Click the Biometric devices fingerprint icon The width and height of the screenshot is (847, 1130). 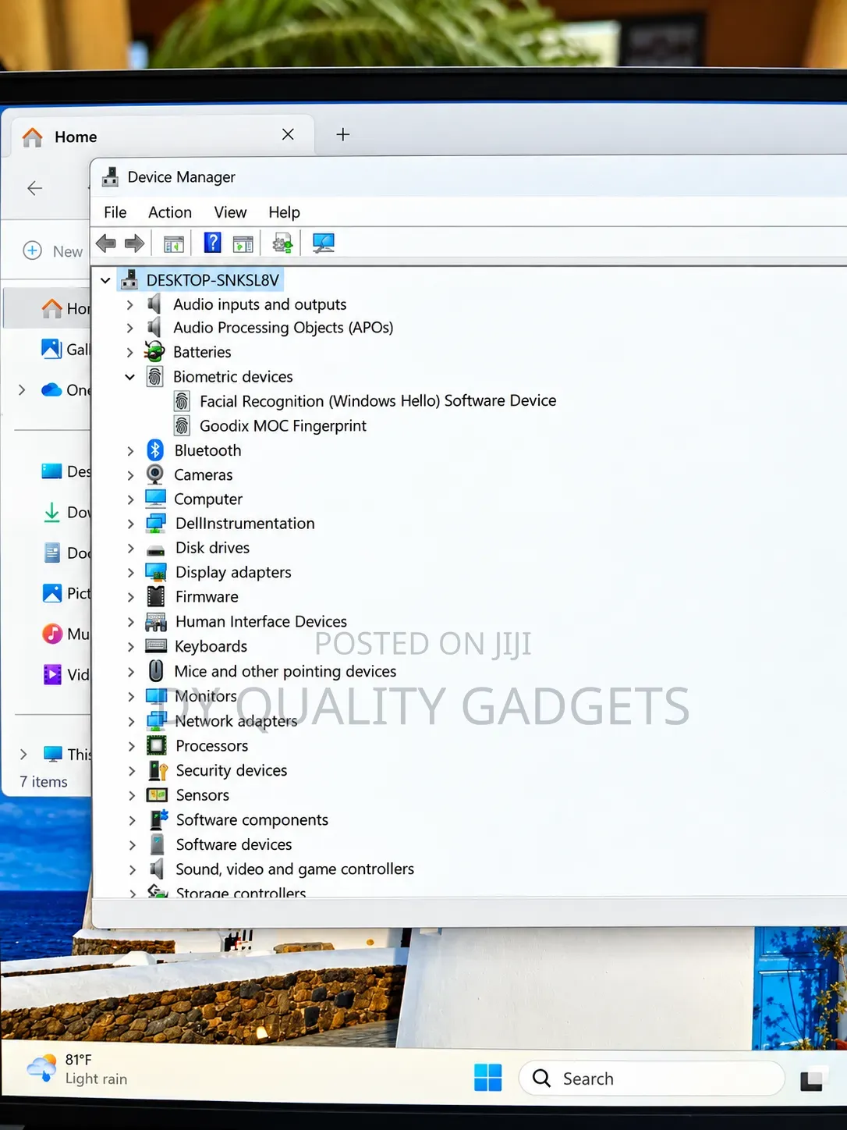(155, 377)
